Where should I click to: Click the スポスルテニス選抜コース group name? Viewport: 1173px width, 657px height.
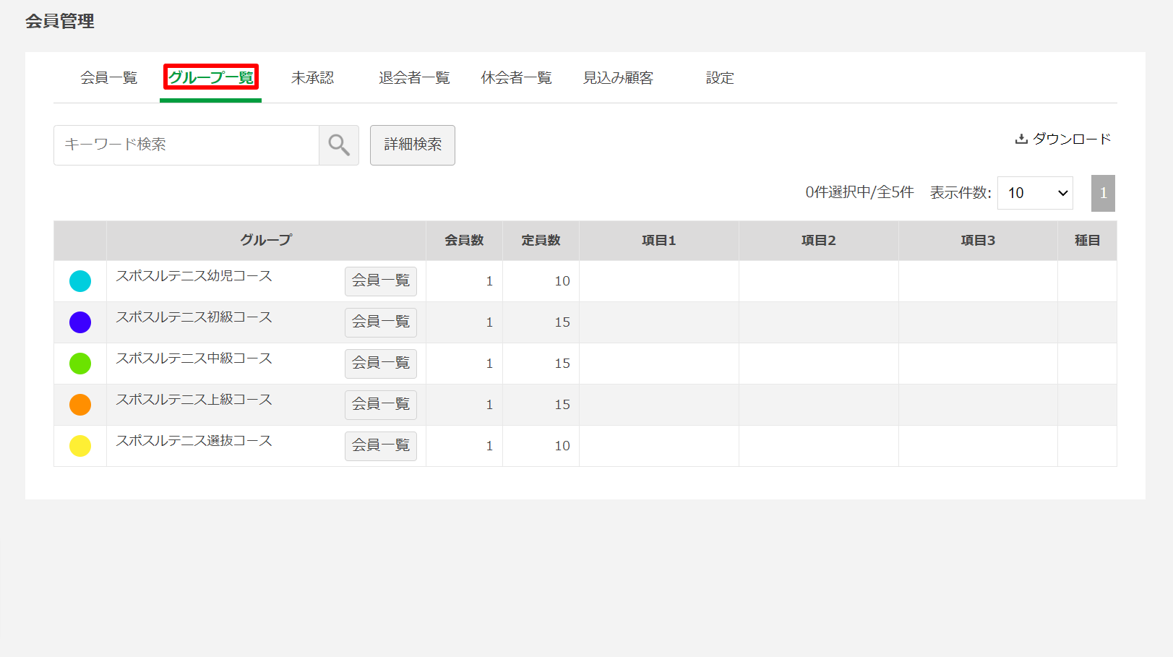[194, 441]
